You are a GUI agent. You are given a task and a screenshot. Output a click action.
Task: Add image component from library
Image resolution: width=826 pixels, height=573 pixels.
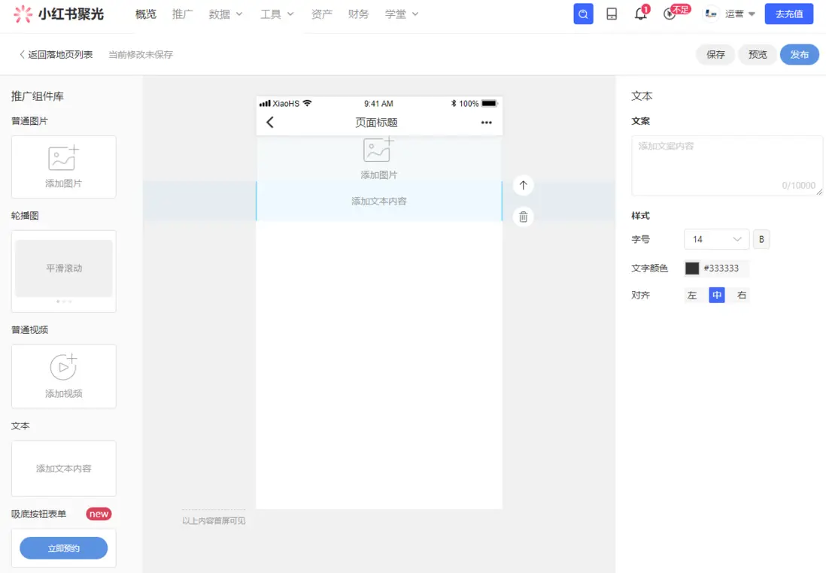tap(64, 167)
